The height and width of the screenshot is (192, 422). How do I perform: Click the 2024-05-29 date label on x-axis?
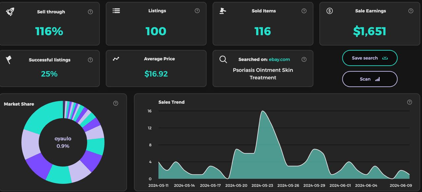point(314,186)
